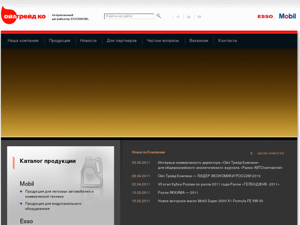Click the date 10.03.2011
Image resolution: width=300 pixels, height=225 pixels.
click(141, 193)
